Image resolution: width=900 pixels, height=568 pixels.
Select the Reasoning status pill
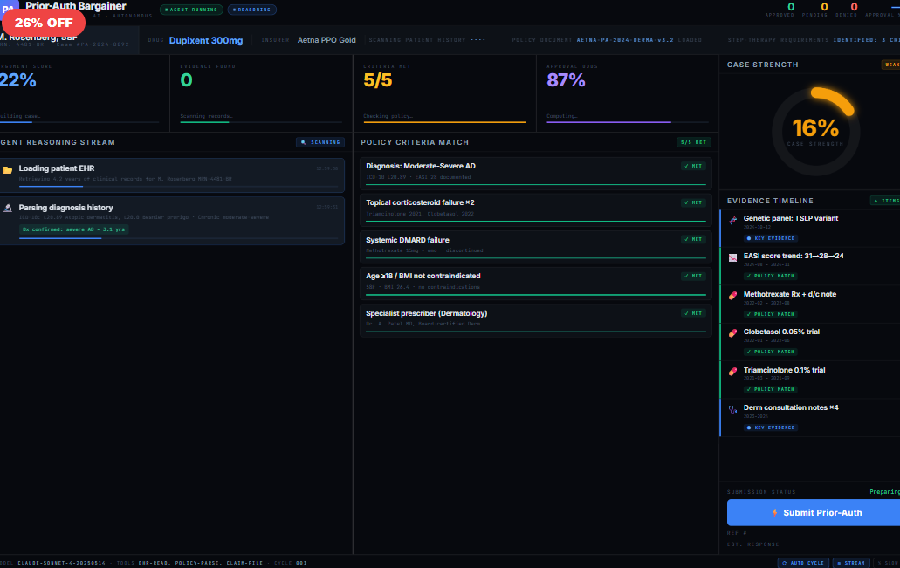[252, 10]
